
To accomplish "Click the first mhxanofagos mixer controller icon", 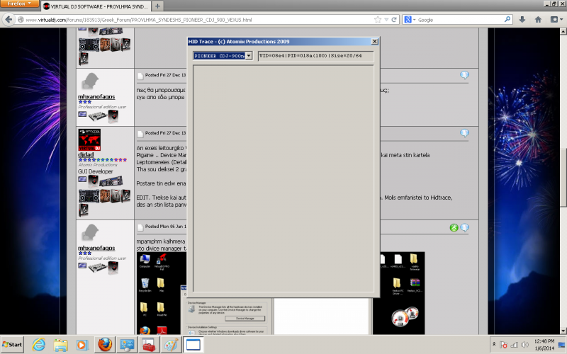I will (98, 116).
